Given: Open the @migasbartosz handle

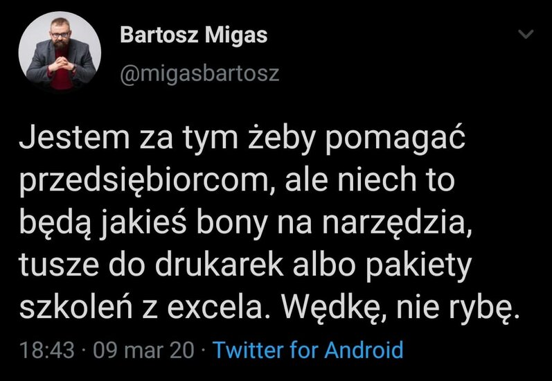Looking at the screenshot, I should click(199, 73).
